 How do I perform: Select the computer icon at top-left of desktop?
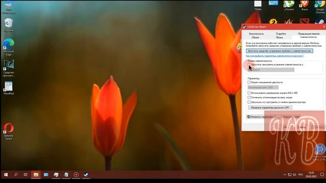[x=9, y=7]
